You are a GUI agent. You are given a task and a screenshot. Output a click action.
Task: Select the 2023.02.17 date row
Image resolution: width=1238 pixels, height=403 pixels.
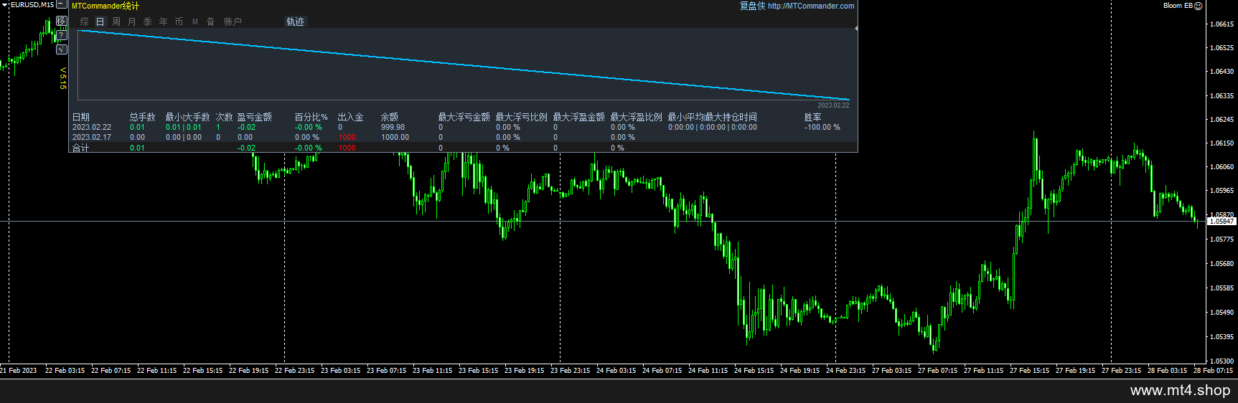coord(92,137)
